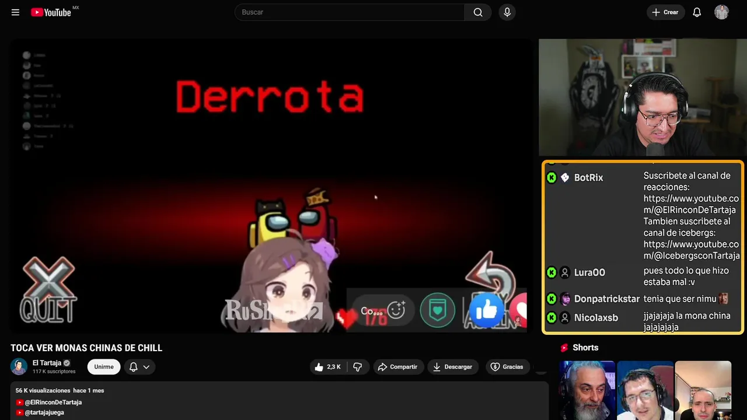The image size is (747, 420).
Task: Click the smiley emoji reaction button
Action: click(x=396, y=310)
